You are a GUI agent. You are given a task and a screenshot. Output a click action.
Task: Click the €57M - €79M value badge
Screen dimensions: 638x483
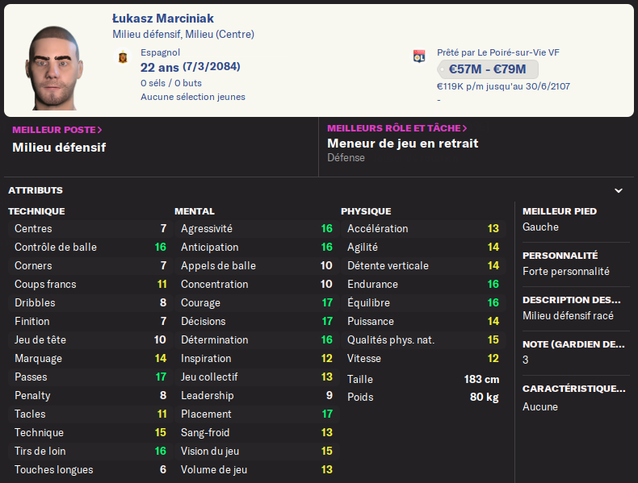(487, 69)
